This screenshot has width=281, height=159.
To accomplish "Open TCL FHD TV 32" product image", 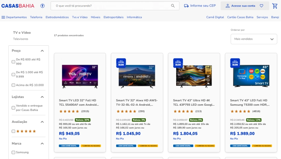I will (80, 77).
